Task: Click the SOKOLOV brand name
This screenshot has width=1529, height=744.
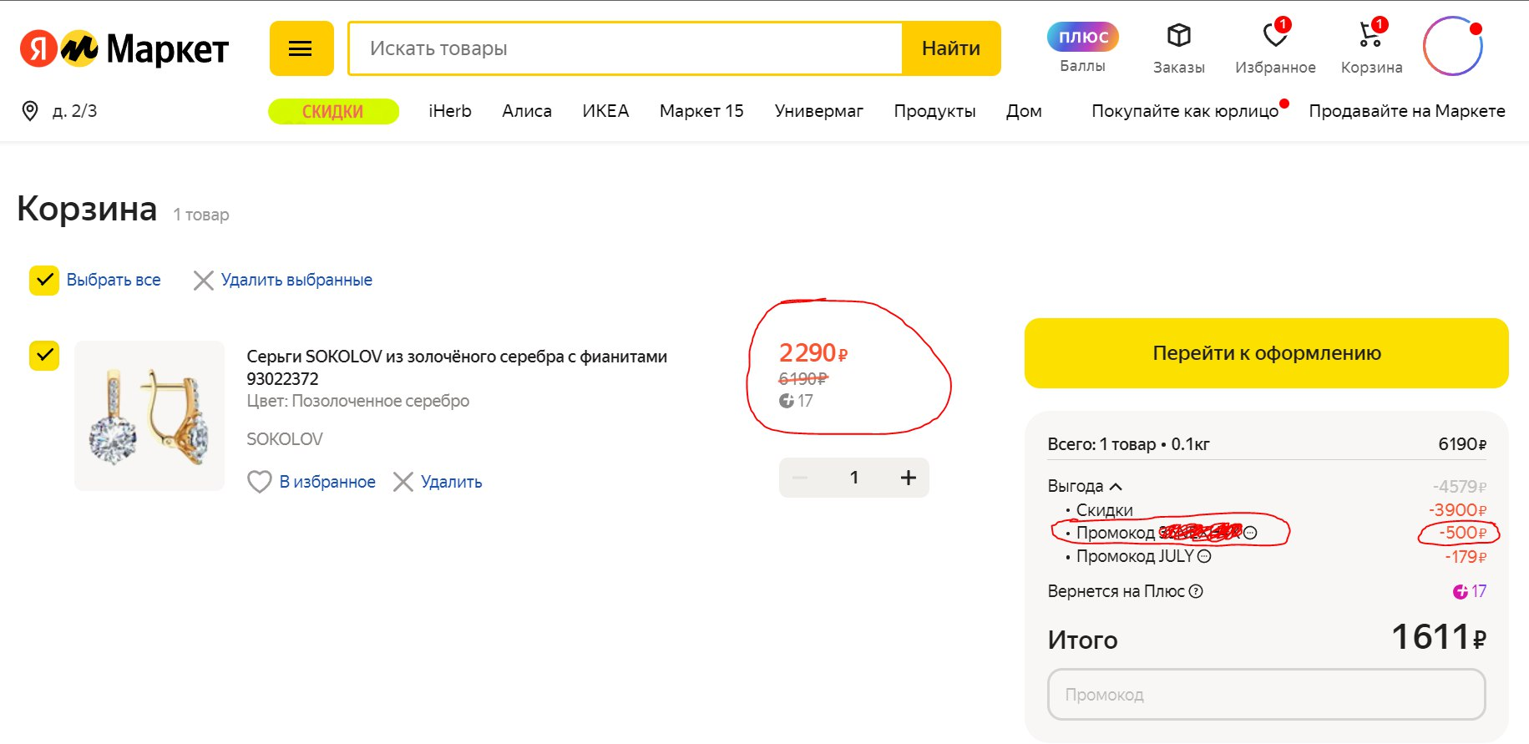Action: click(285, 439)
